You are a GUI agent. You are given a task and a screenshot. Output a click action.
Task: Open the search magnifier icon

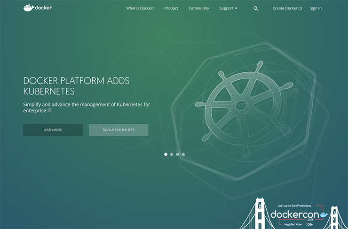pyautogui.click(x=256, y=8)
